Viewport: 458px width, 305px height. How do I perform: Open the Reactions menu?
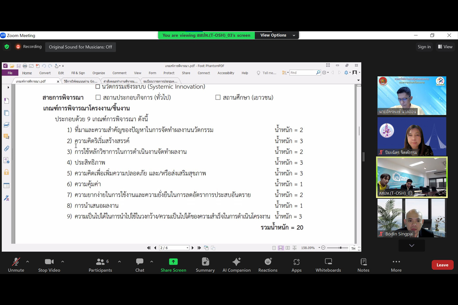coord(268,262)
